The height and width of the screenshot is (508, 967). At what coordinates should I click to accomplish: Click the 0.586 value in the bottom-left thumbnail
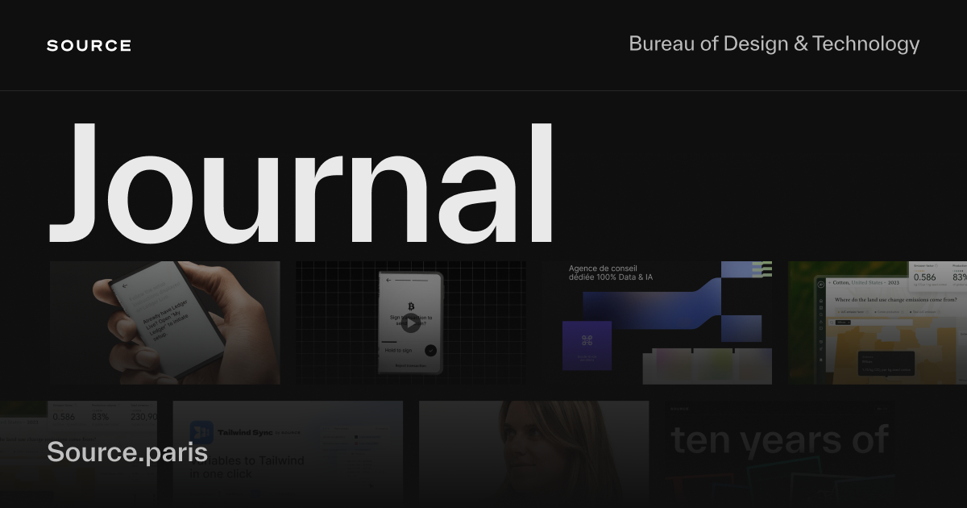[x=64, y=417]
